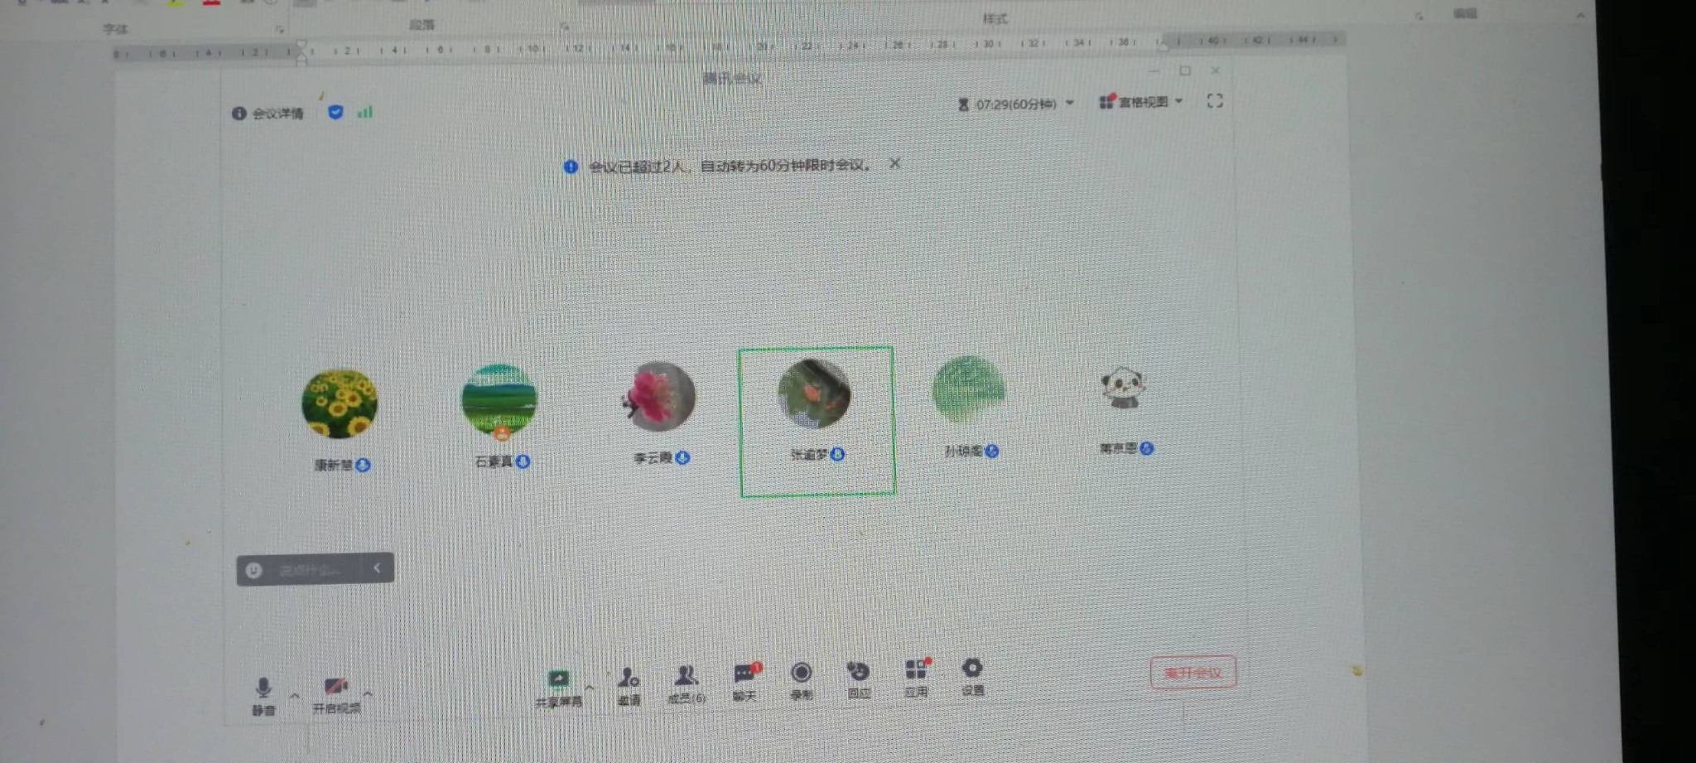Expand video options arrow beside 开启视频

(x=368, y=693)
